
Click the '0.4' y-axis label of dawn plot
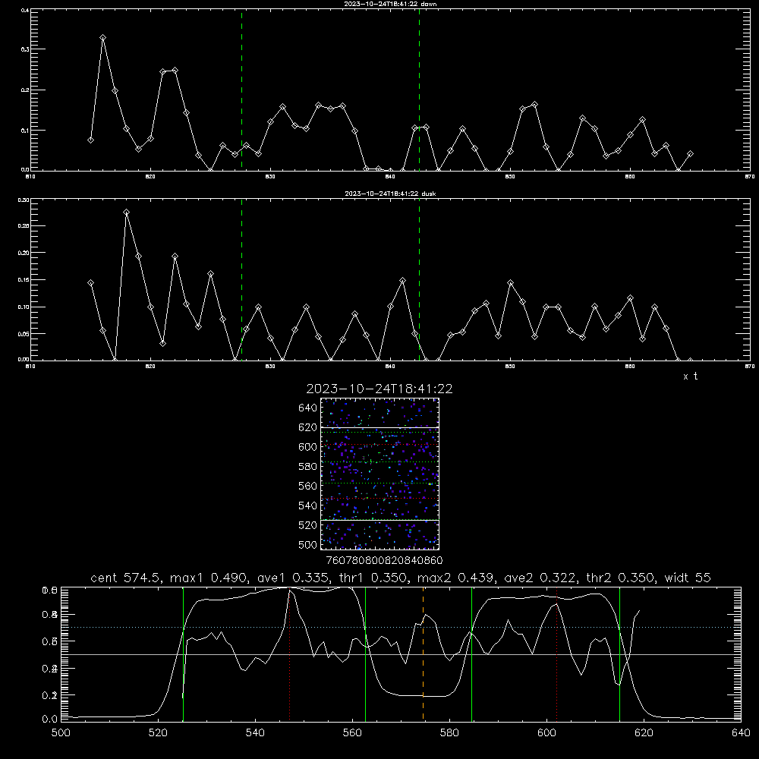coord(24,10)
